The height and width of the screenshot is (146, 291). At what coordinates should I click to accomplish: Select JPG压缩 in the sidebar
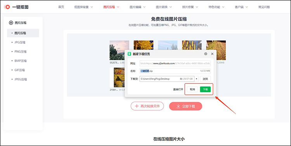click(x=20, y=42)
